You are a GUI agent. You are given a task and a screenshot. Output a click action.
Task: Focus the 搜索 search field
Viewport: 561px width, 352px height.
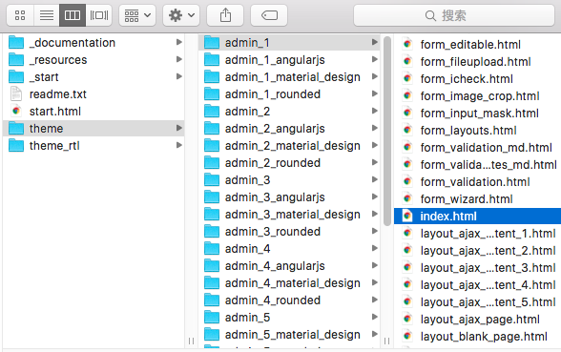(x=454, y=15)
